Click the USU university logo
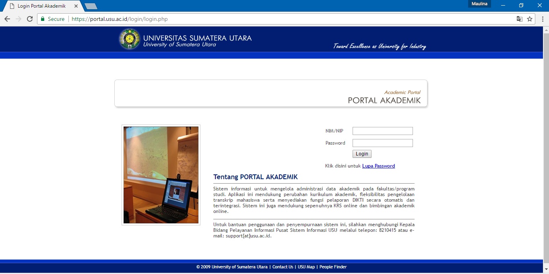 coord(129,39)
